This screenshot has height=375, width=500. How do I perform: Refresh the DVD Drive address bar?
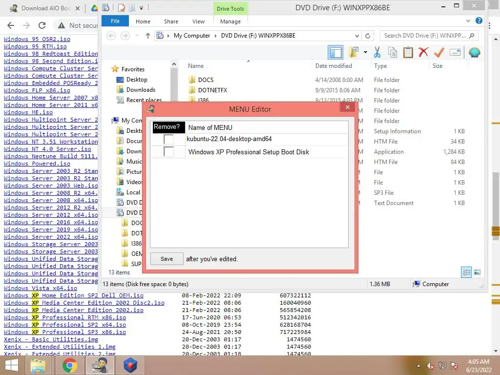368,36
